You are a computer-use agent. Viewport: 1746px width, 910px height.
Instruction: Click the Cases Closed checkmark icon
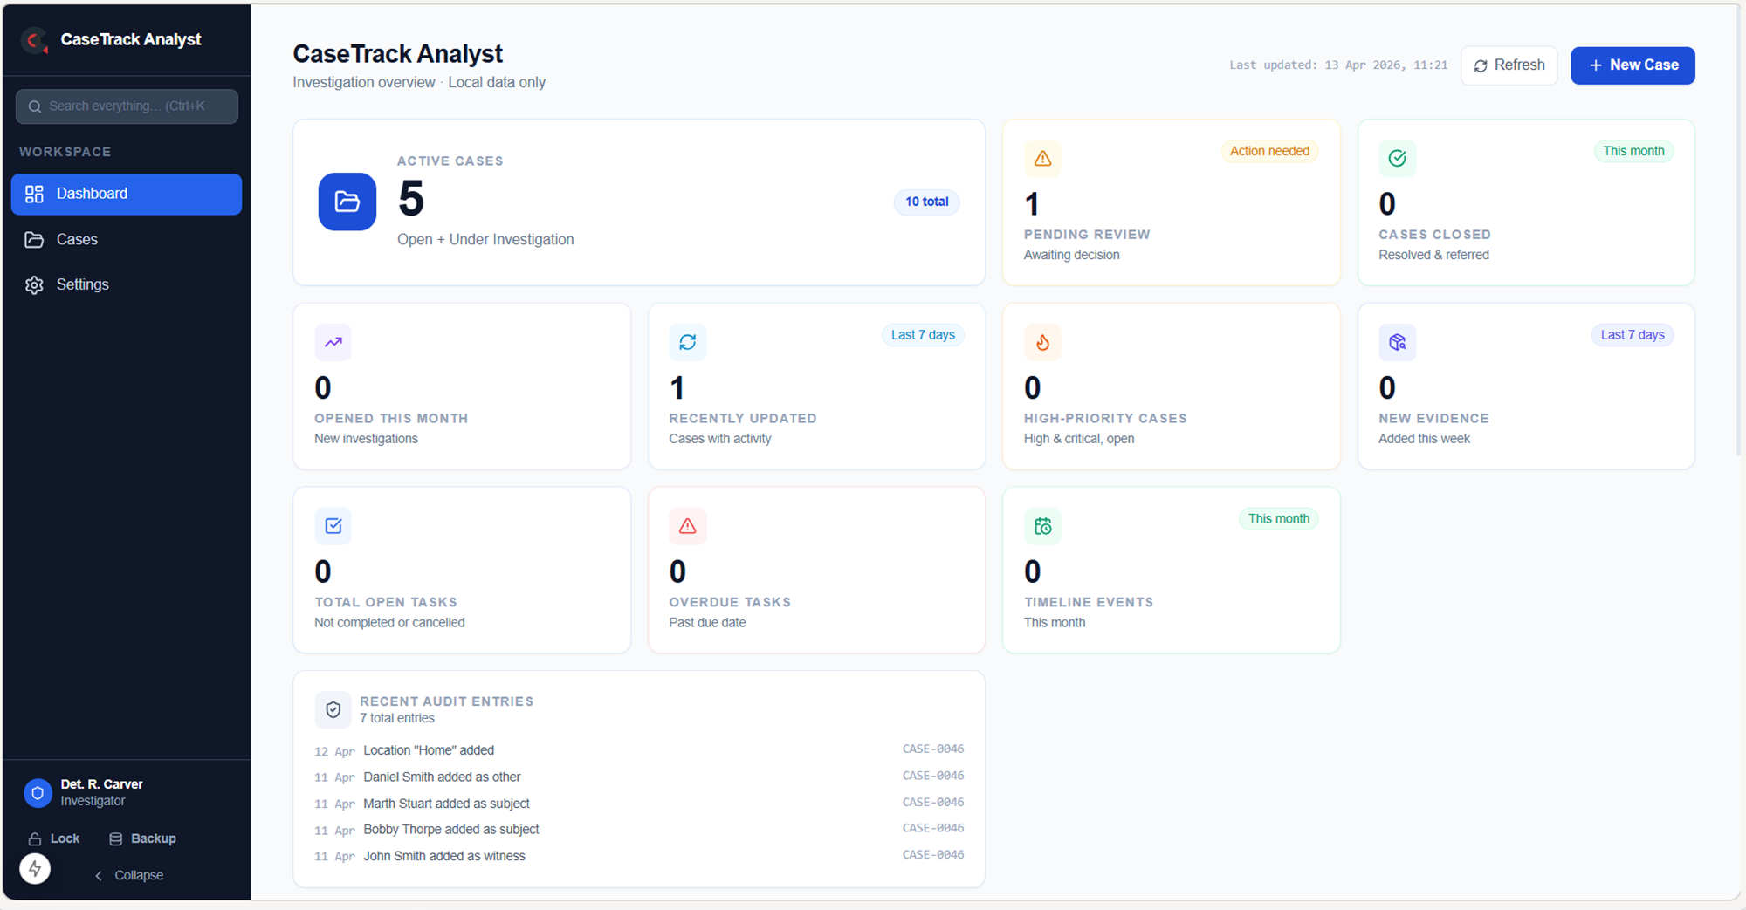click(x=1397, y=158)
